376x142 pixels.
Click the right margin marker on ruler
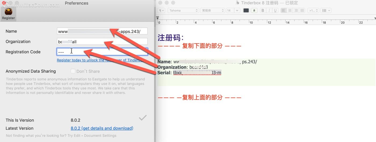(x=375, y=18)
